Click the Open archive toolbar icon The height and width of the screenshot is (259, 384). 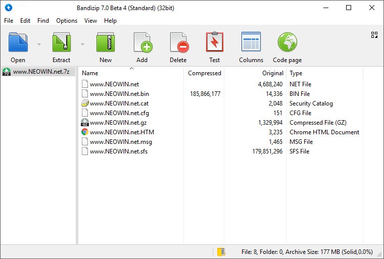18,42
